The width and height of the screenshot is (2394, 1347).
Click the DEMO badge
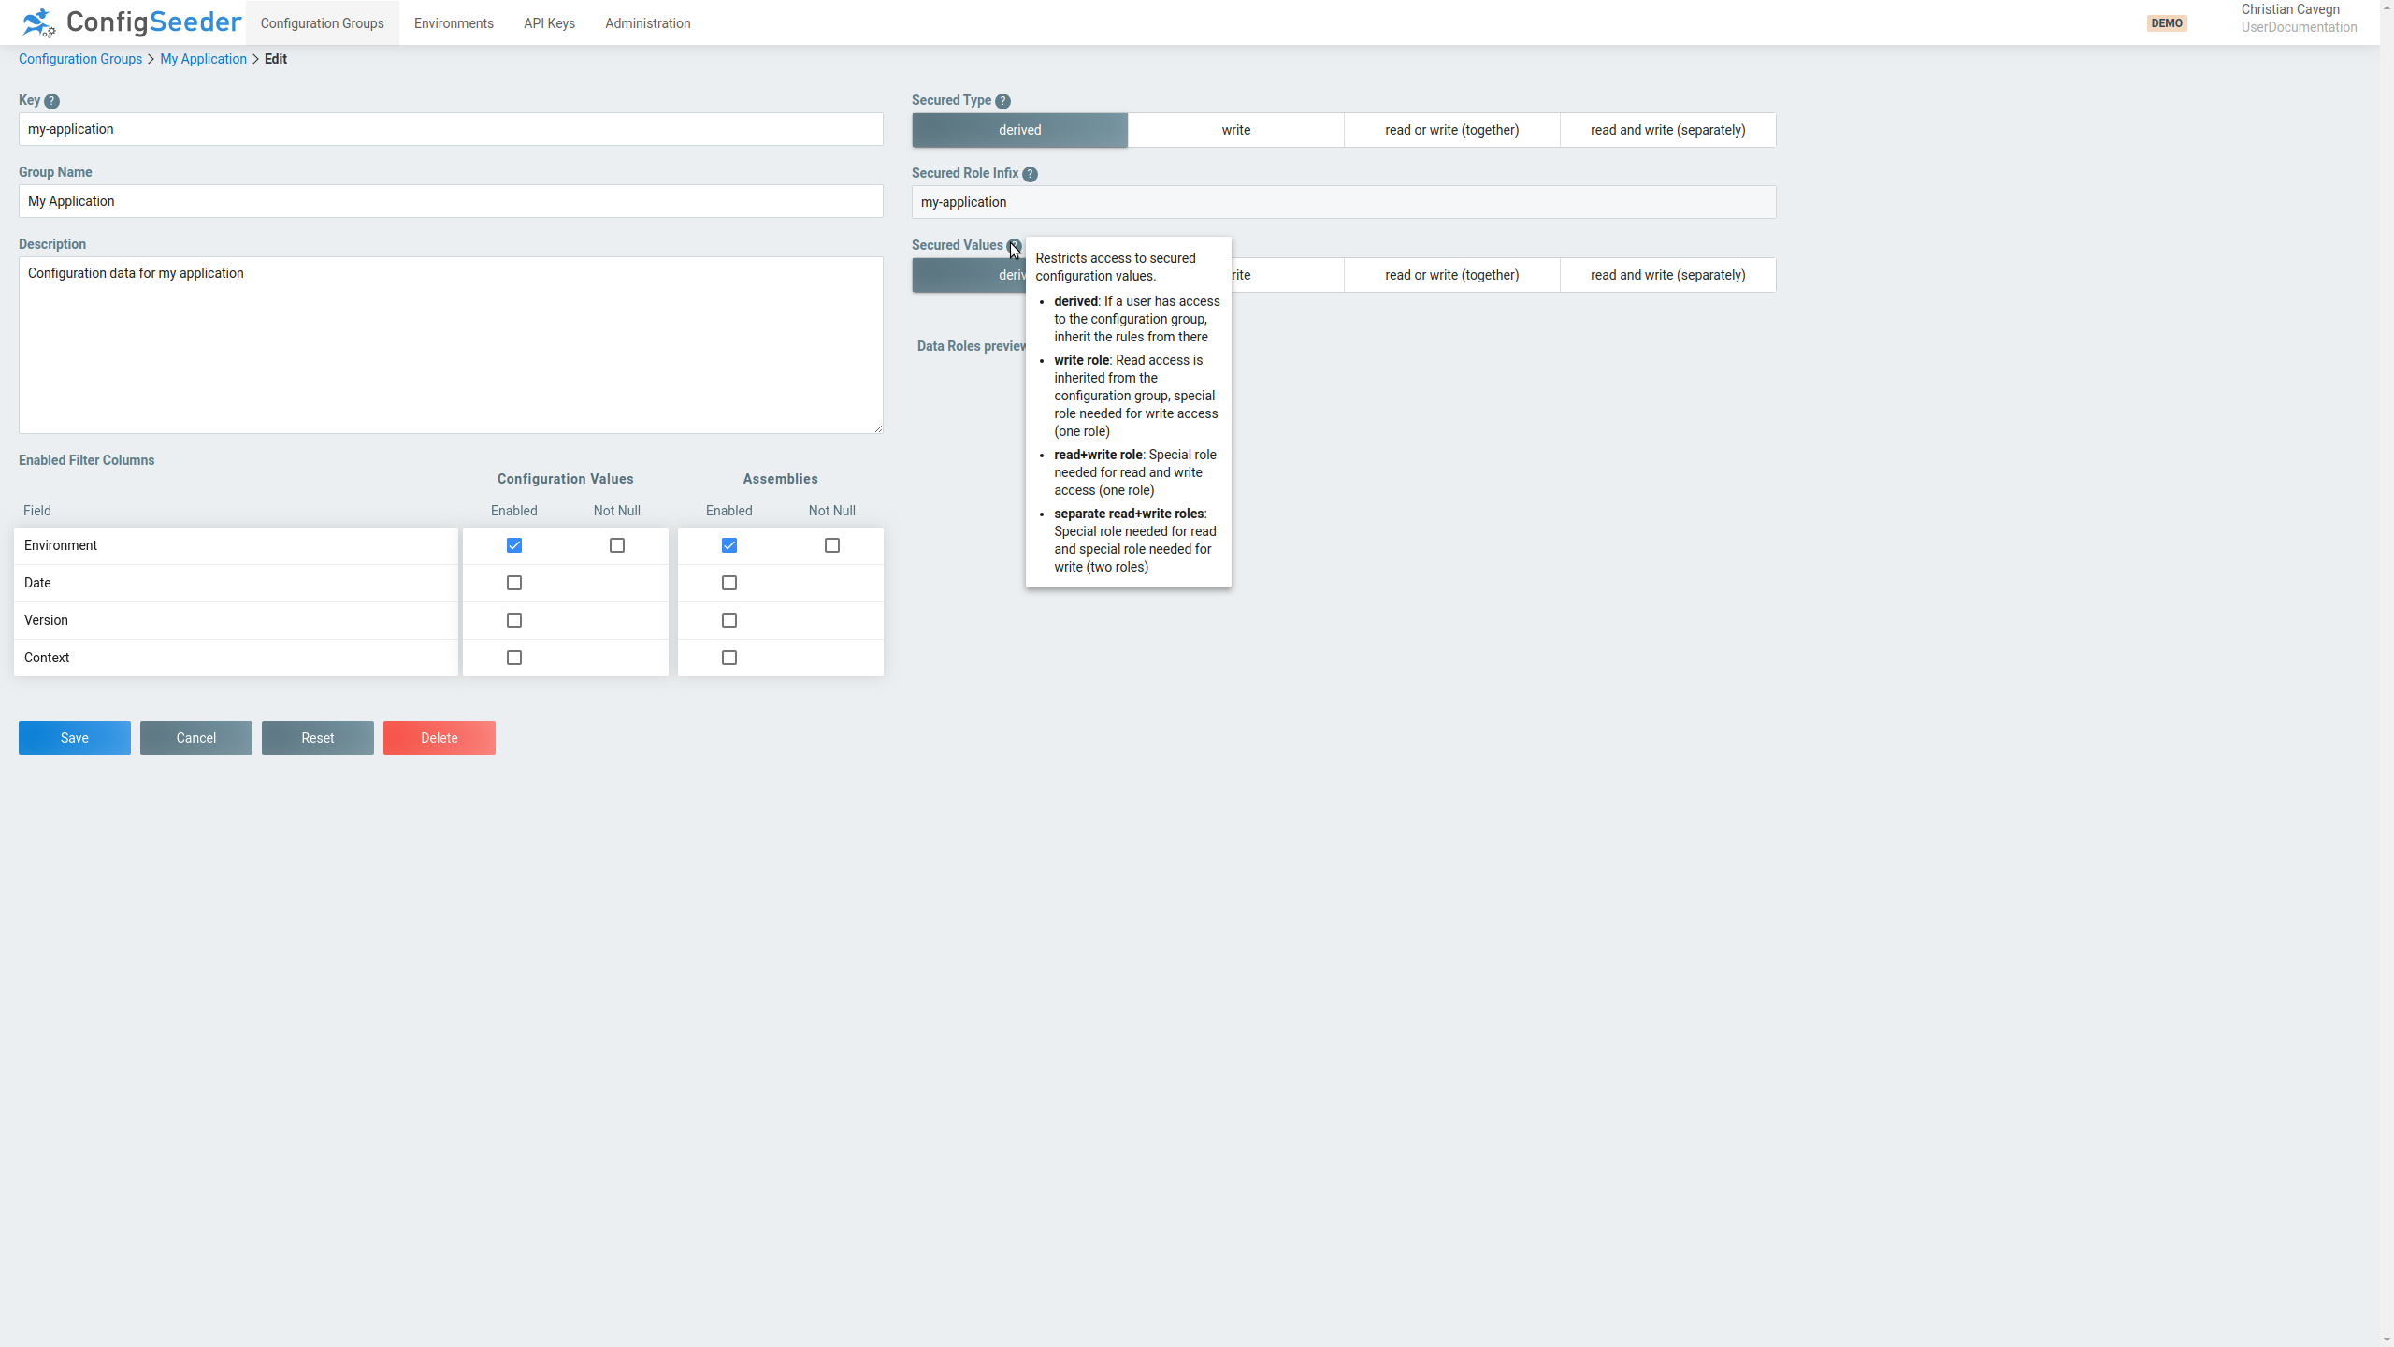point(2167,22)
